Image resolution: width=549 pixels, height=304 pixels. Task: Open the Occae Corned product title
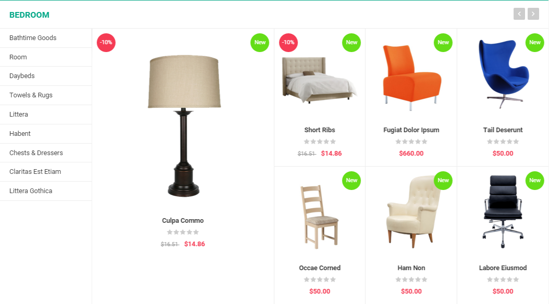[320, 268]
